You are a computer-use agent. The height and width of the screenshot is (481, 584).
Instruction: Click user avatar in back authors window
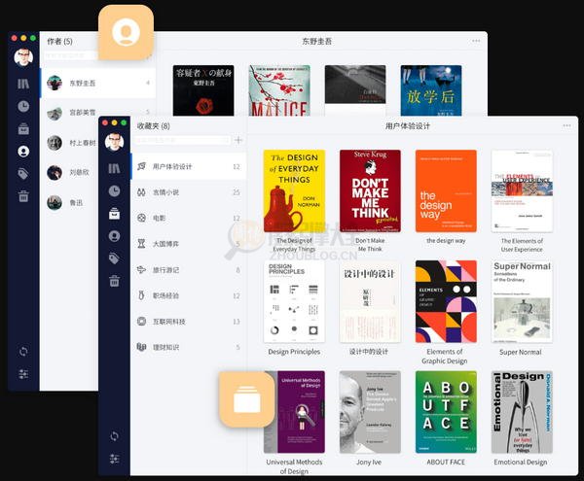23,57
